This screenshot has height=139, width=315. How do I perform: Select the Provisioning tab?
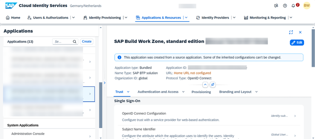coord(201,92)
